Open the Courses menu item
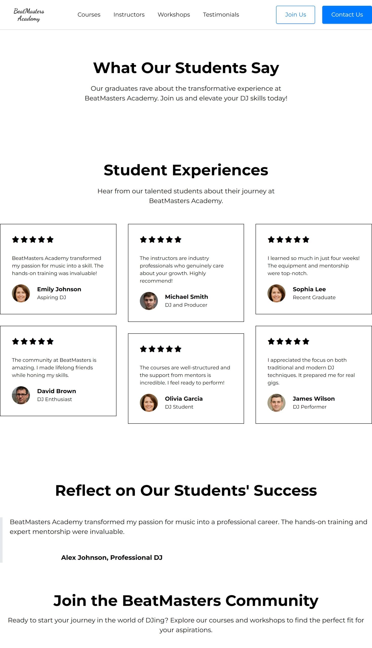 [x=89, y=14]
